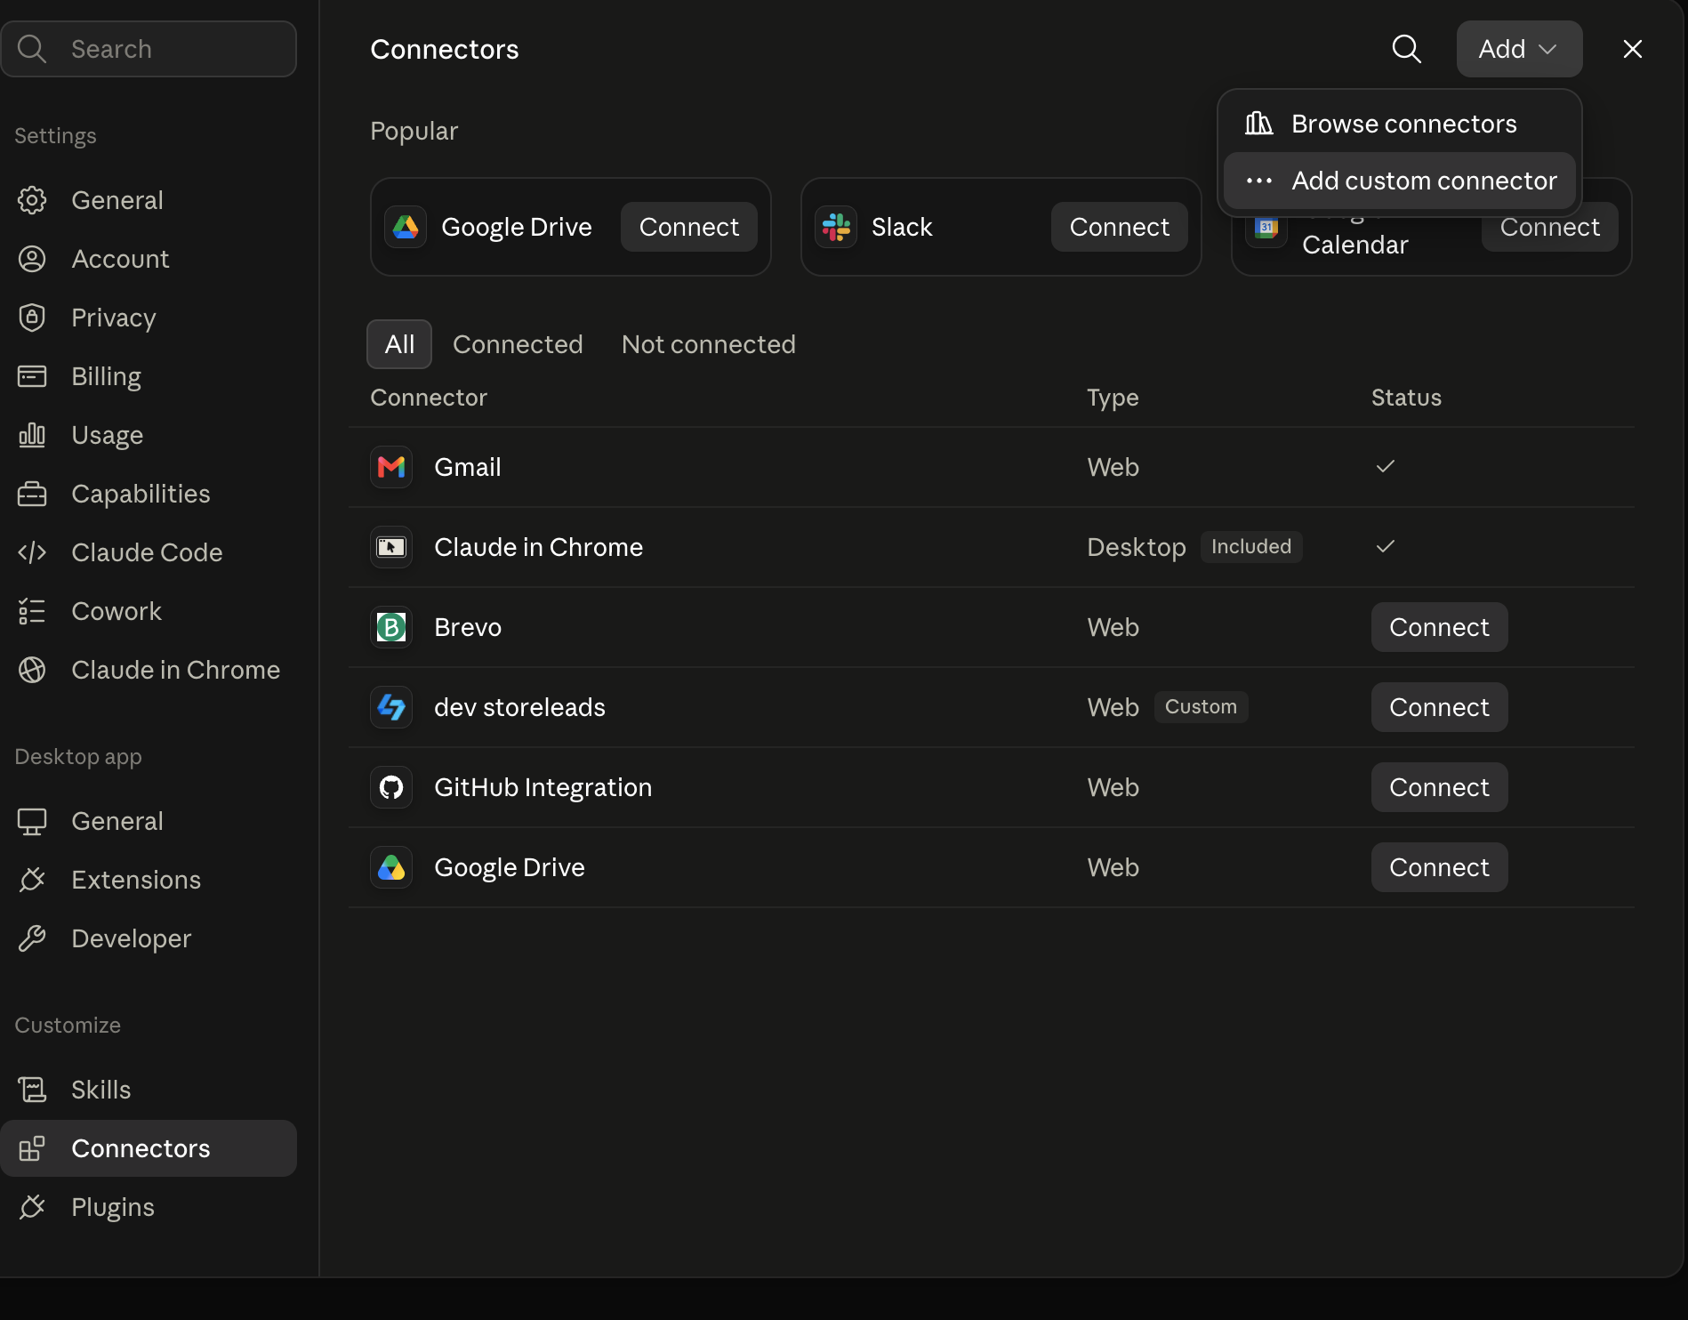Switch to the Not connected tab
The width and height of the screenshot is (1688, 1320).
tap(709, 344)
